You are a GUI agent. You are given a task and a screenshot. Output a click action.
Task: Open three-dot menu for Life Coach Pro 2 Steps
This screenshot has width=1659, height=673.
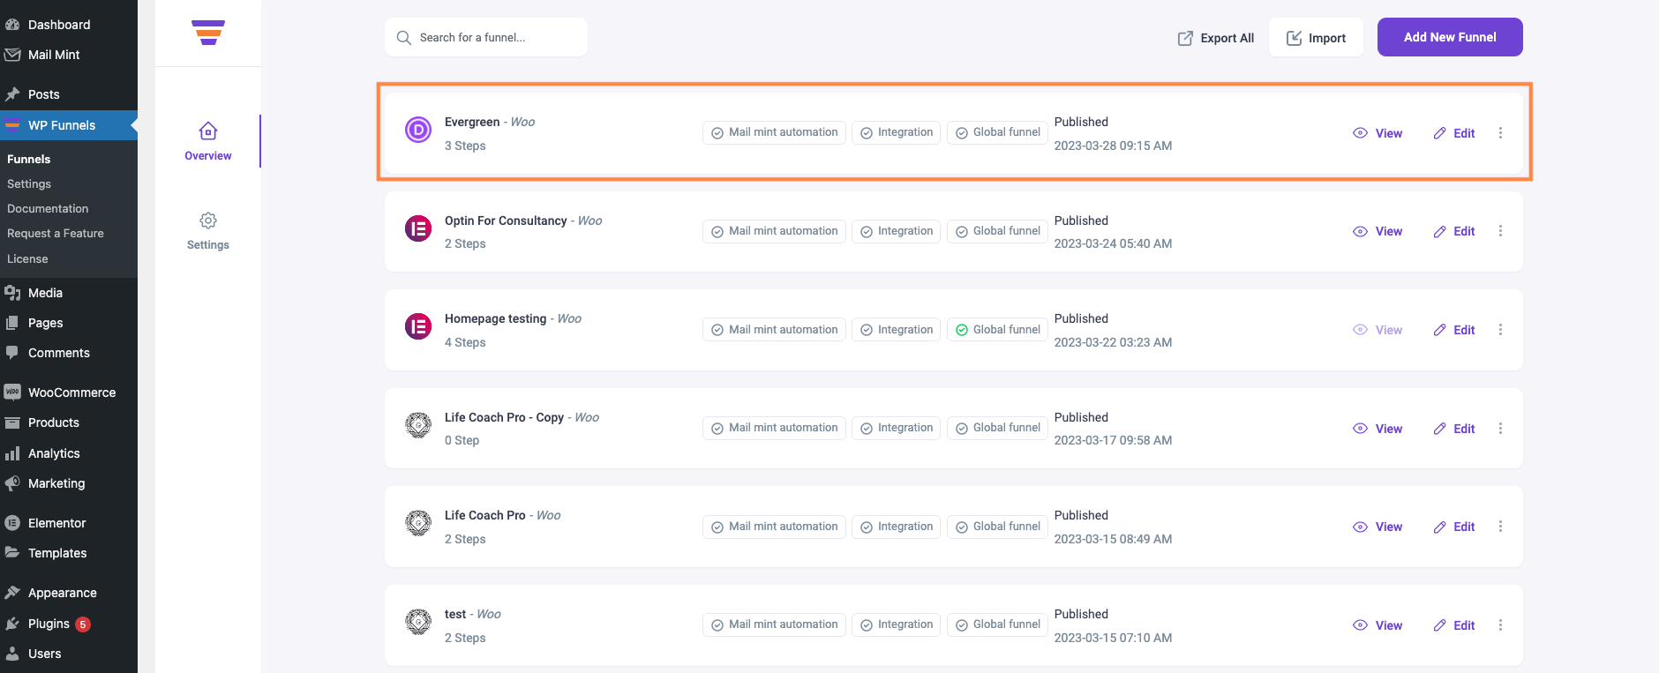1500,527
